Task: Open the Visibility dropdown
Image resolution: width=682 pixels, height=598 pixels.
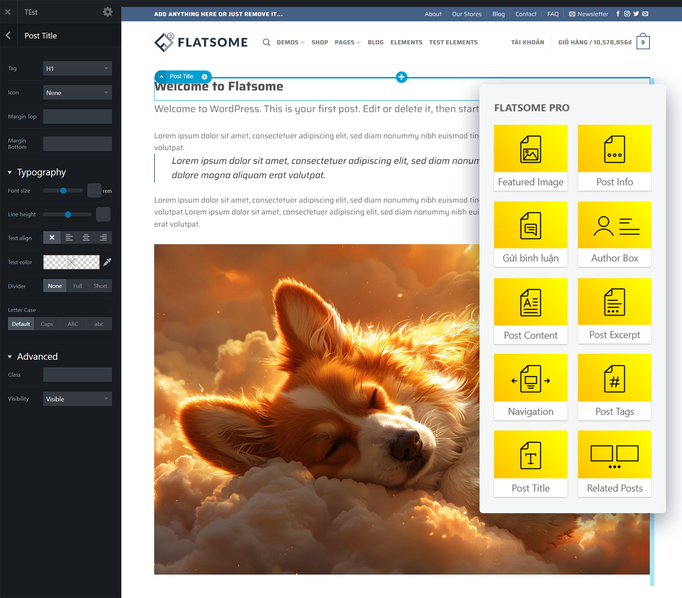Action: point(77,399)
